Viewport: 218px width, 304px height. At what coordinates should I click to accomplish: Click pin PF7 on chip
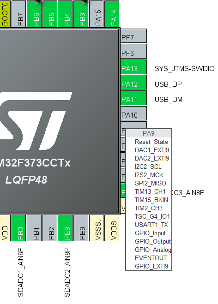[133, 36]
